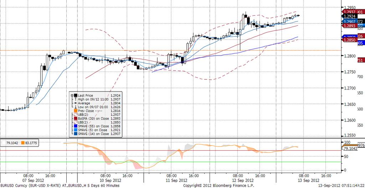Click the Low marker icon in legend
Image resolution: width=365 pixels, height=188 pixels.
tap(76, 107)
